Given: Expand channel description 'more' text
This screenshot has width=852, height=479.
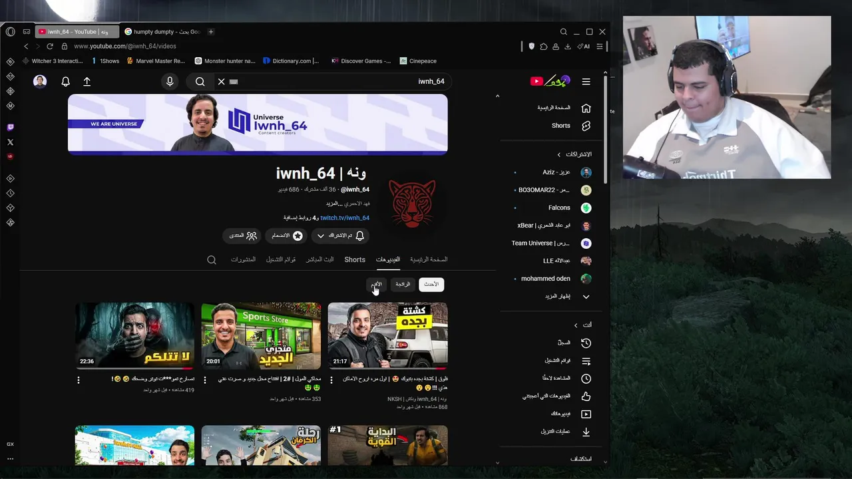Looking at the screenshot, I should click(x=334, y=204).
